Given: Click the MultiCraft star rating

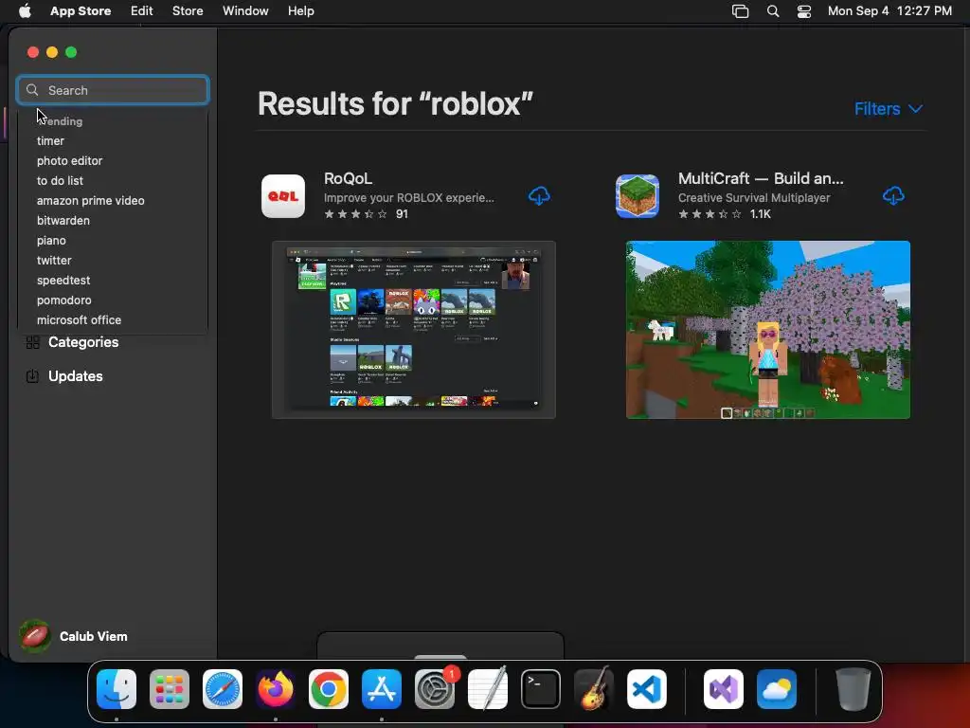Looking at the screenshot, I should coord(710,213).
